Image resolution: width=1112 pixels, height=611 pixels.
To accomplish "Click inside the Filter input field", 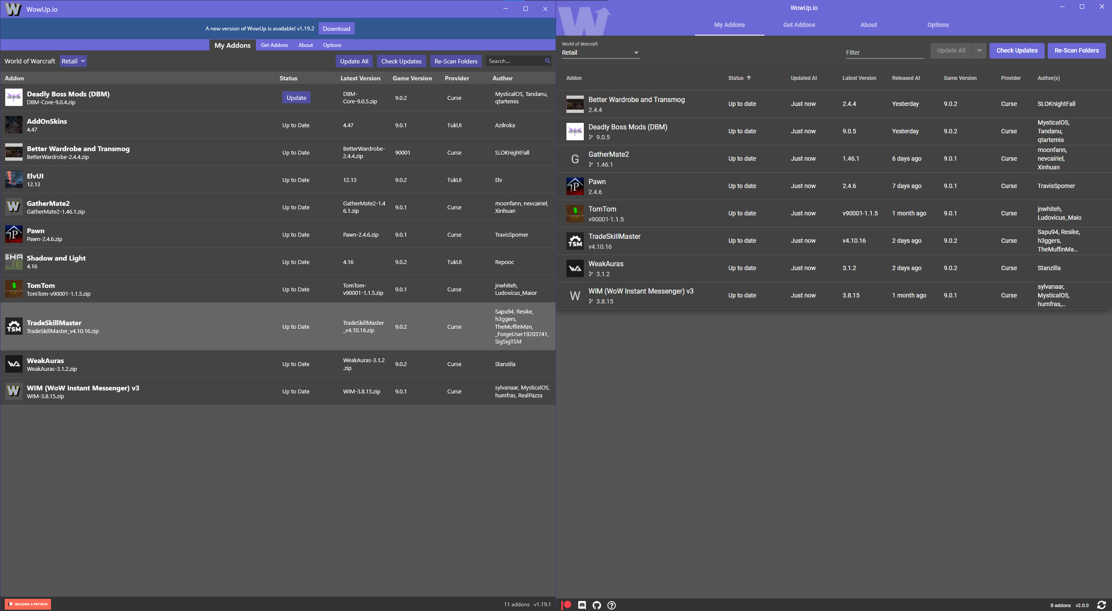I will (884, 53).
